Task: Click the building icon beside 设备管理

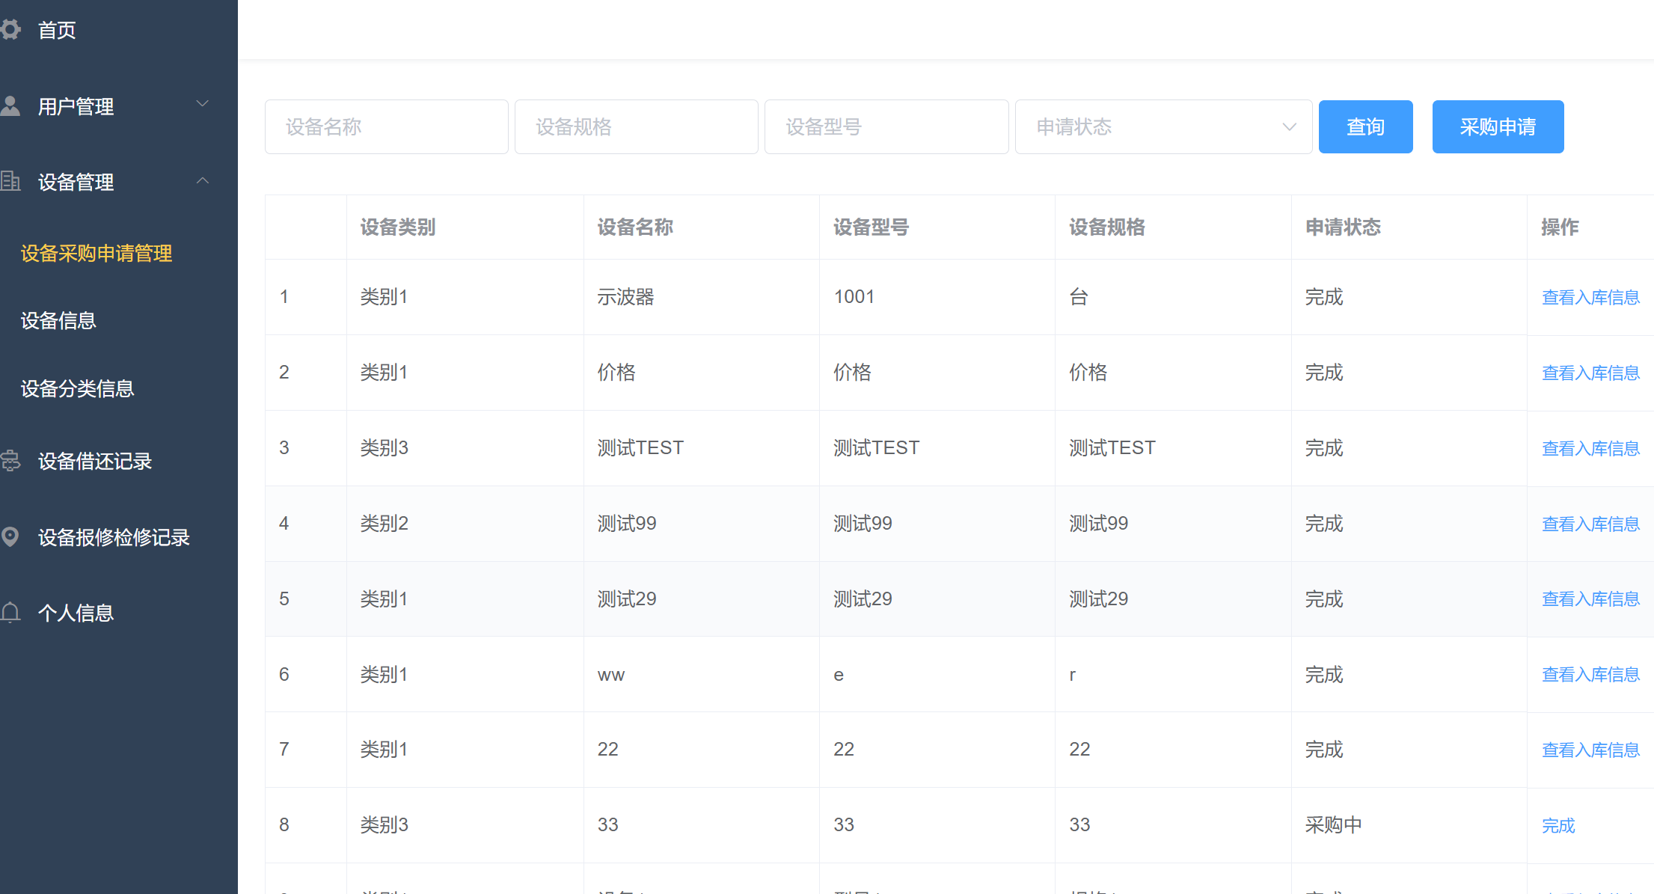Action: [11, 181]
